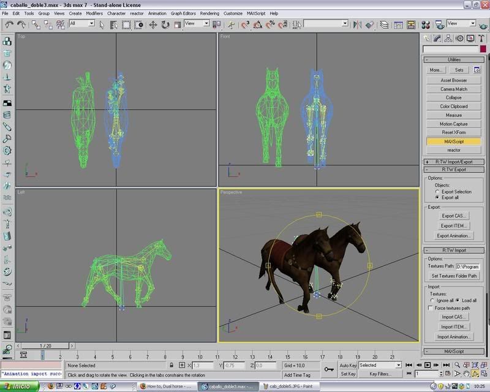Choose the Select and Scale tool
490x392 pixels.
[x=177, y=25]
